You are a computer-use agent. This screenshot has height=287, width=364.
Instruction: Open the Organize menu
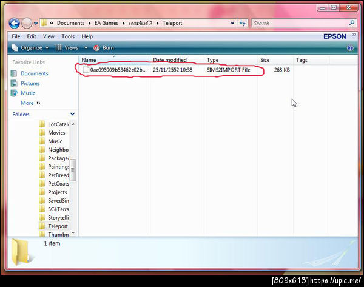(30, 47)
